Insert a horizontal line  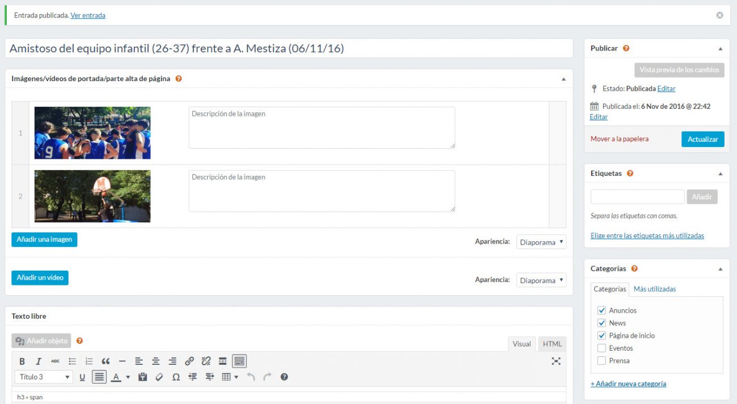pos(122,361)
